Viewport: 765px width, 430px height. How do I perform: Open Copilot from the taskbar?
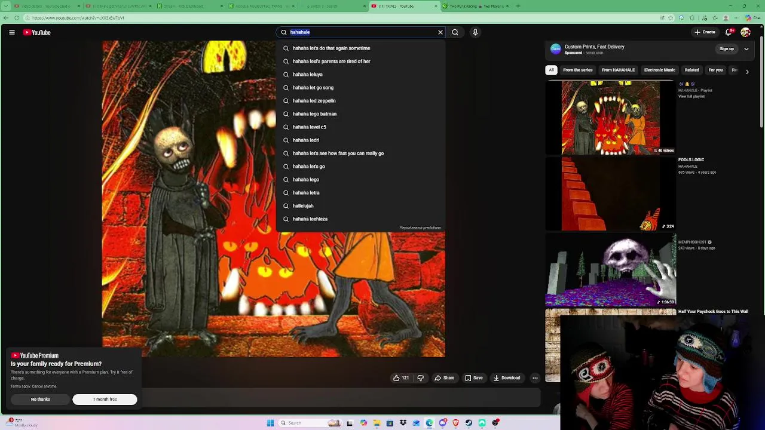(x=363, y=423)
